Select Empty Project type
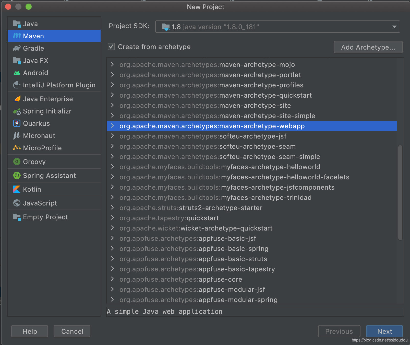 coord(54,217)
